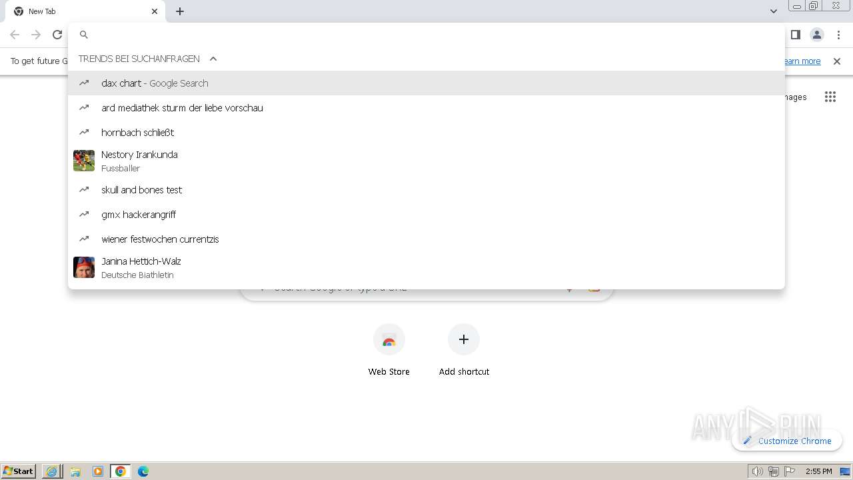Click Janina Hettich-Walz thumbnail image
The width and height of the screenshot is (853, 480).
(x=84, y=267)
